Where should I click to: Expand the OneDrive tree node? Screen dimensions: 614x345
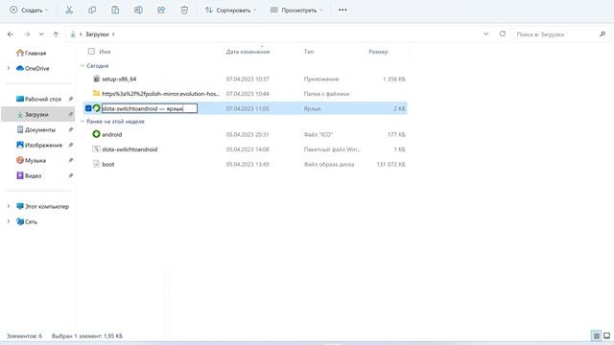(x=9, y=68)
